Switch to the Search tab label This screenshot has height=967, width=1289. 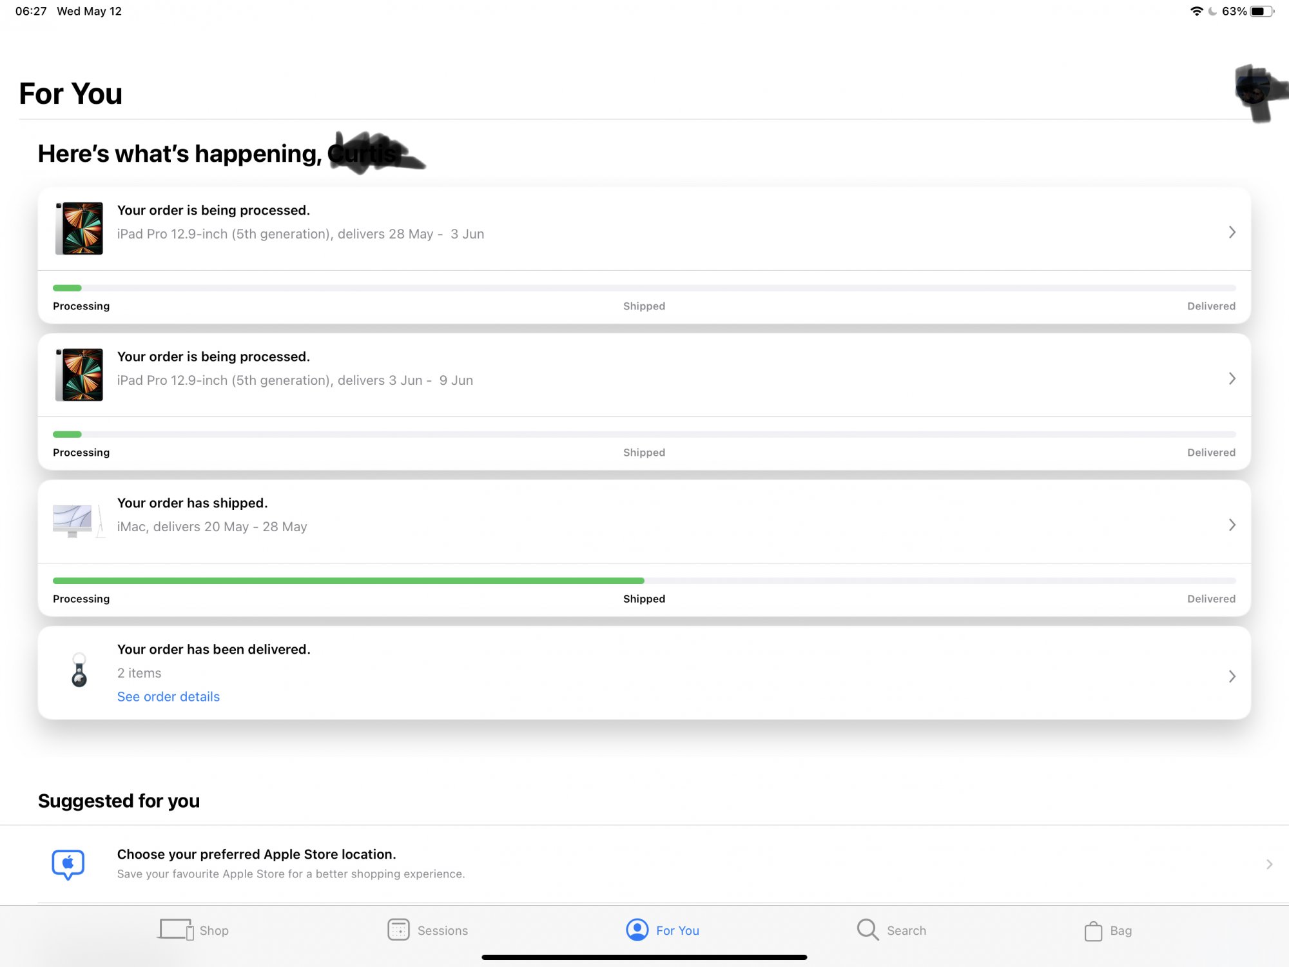tap(906, 930)
